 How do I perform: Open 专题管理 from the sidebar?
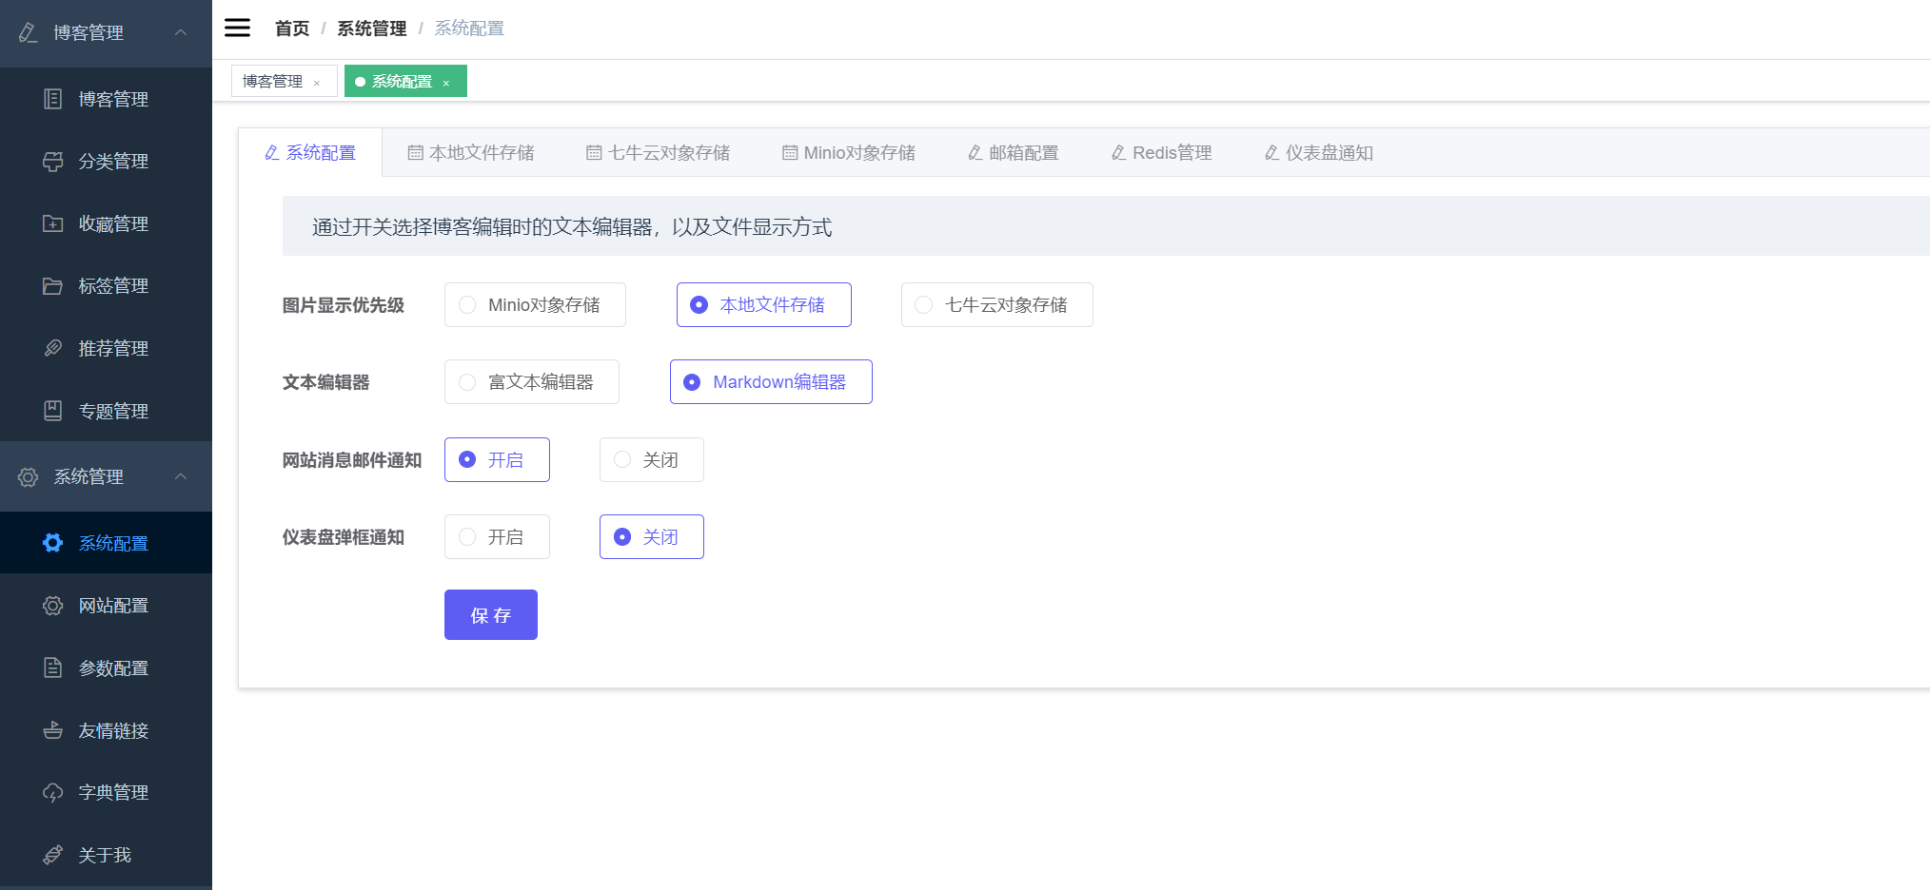(x=106, y=411)
